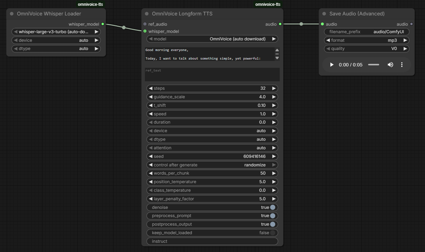The image size is (425, 252).
Task: Enable keep_model_loaded switch
Action: pyautogui.click(x=273, y=233)
